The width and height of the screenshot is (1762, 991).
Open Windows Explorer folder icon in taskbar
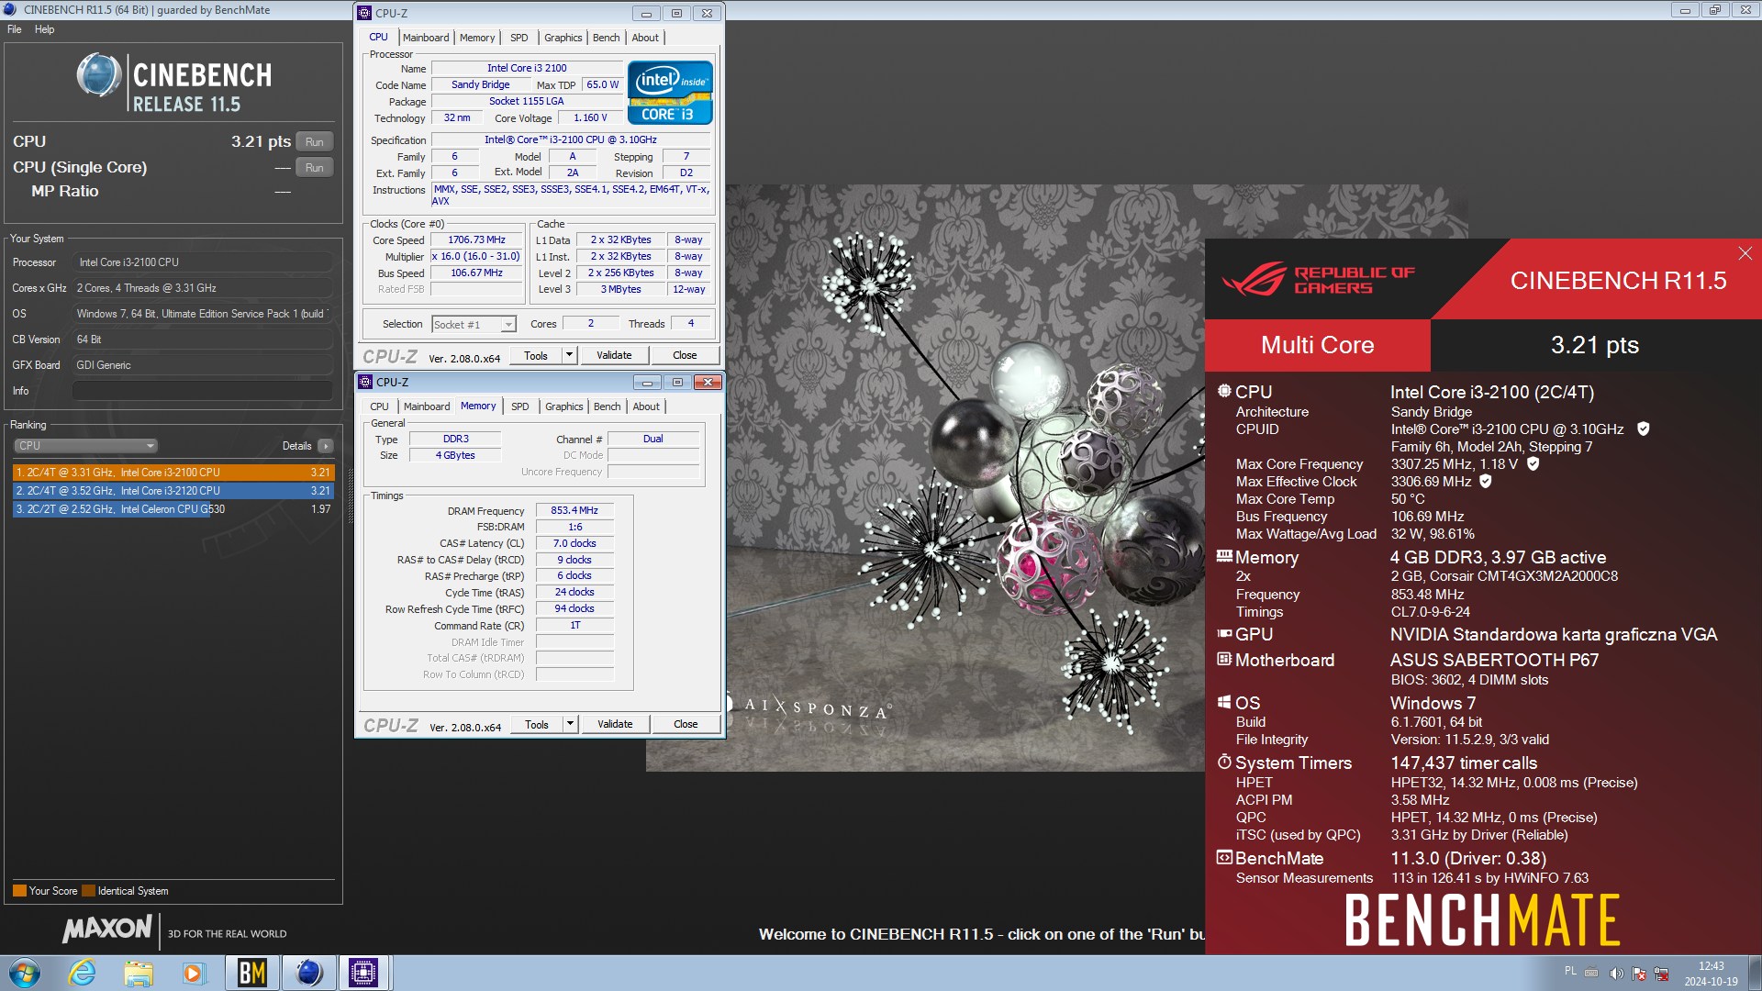coord(138,973)
